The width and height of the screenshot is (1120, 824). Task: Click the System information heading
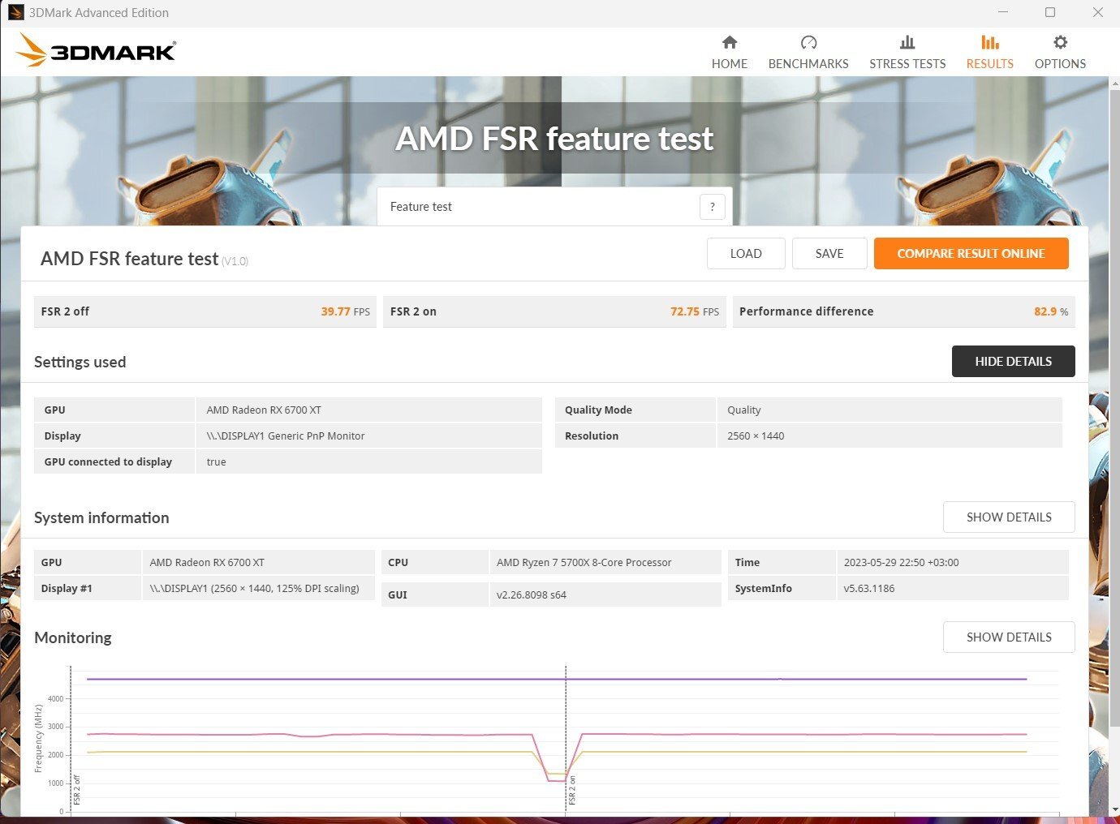[x=101, y=517]
